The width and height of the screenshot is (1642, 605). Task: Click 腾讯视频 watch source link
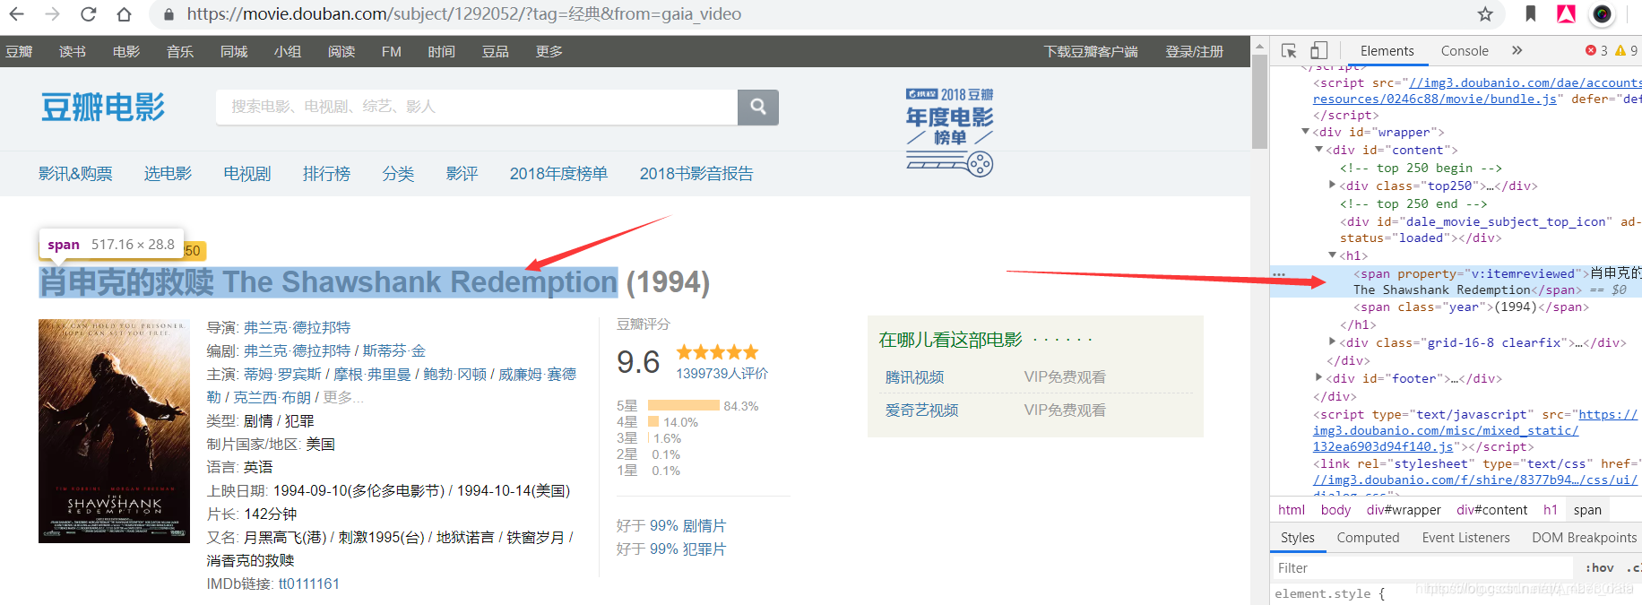tap(914, 377)
